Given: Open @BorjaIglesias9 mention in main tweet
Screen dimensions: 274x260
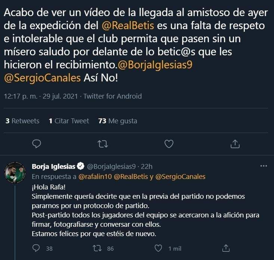Looking at the screenshot, I should click(155, 65).
